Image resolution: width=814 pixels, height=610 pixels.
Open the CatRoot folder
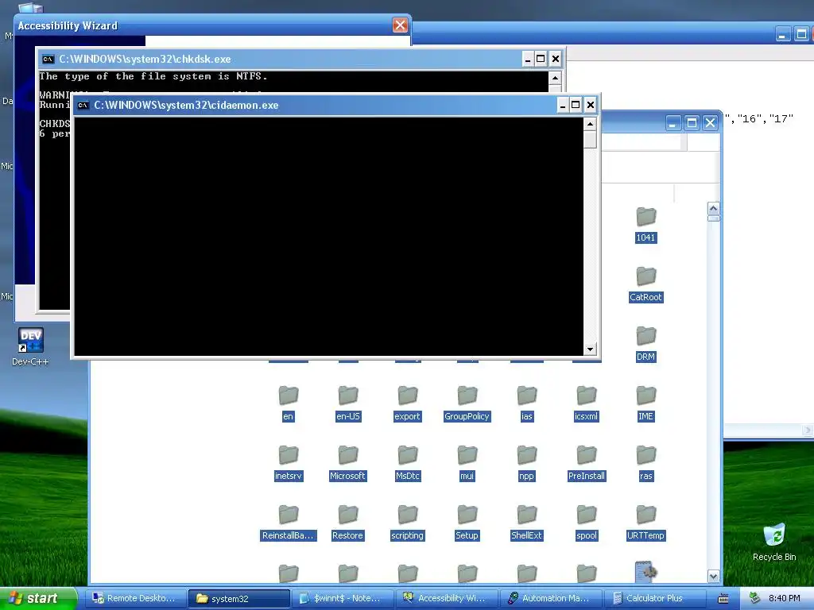[x=645, y=285]
